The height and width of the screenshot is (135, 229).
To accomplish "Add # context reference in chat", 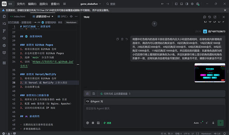I will (93, 123).
